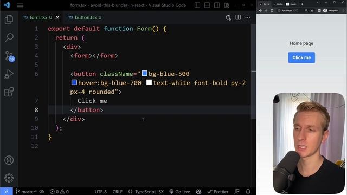Screen dimensions: 347x195
Task: Switch to the third browser tab
Action: (x=291, y=4)
